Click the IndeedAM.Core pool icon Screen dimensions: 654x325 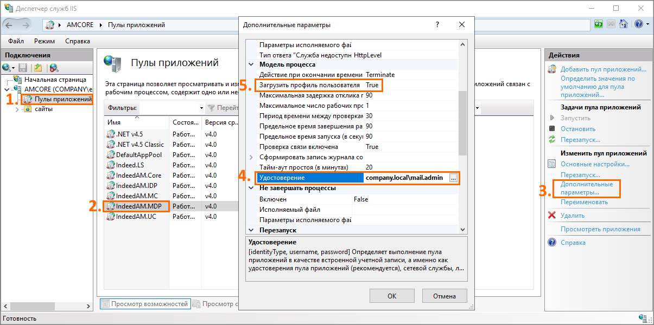coord(111,175)
